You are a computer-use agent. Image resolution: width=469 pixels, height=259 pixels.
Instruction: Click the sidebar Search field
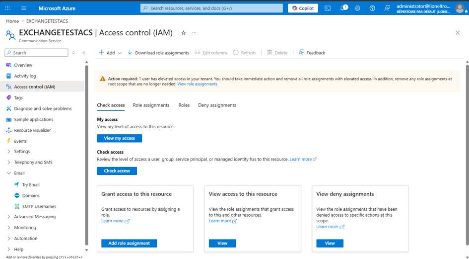pyautogui.click(x=37, y=53)
